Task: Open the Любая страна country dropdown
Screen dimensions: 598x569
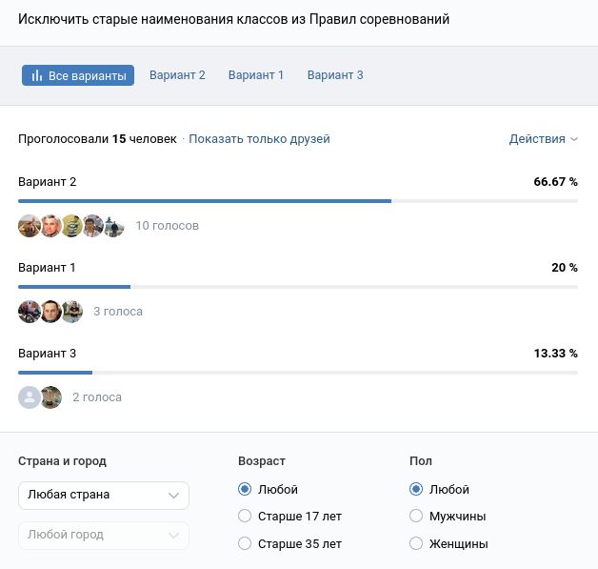Action: click(x=103, y=496)
